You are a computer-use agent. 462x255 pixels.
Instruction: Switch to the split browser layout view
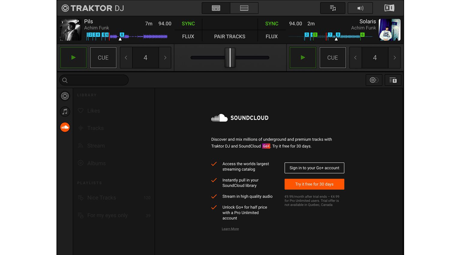click(244, 8)
